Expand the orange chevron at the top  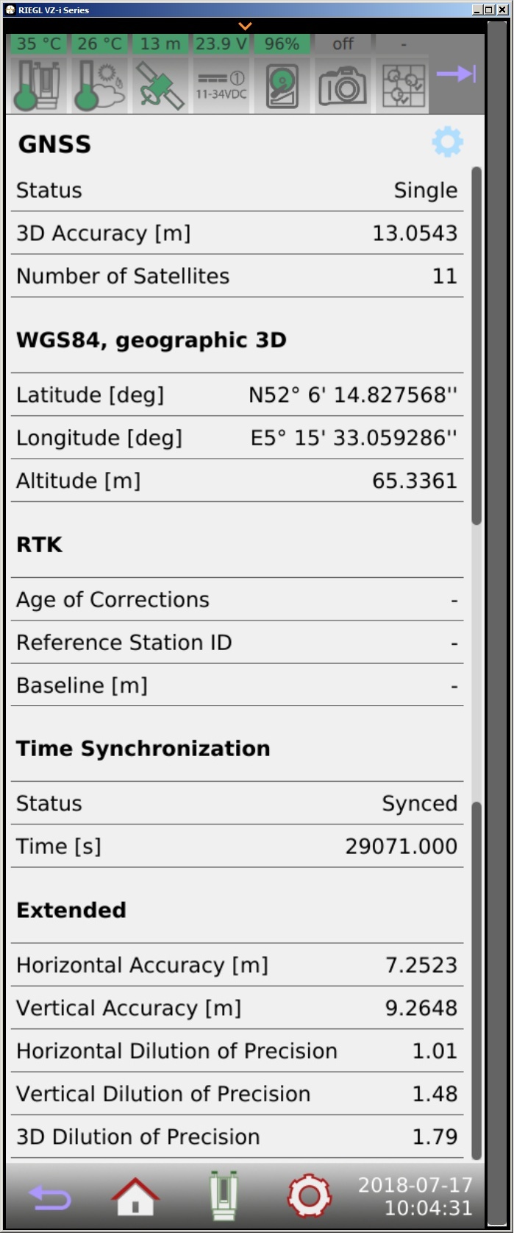(245, 27)
